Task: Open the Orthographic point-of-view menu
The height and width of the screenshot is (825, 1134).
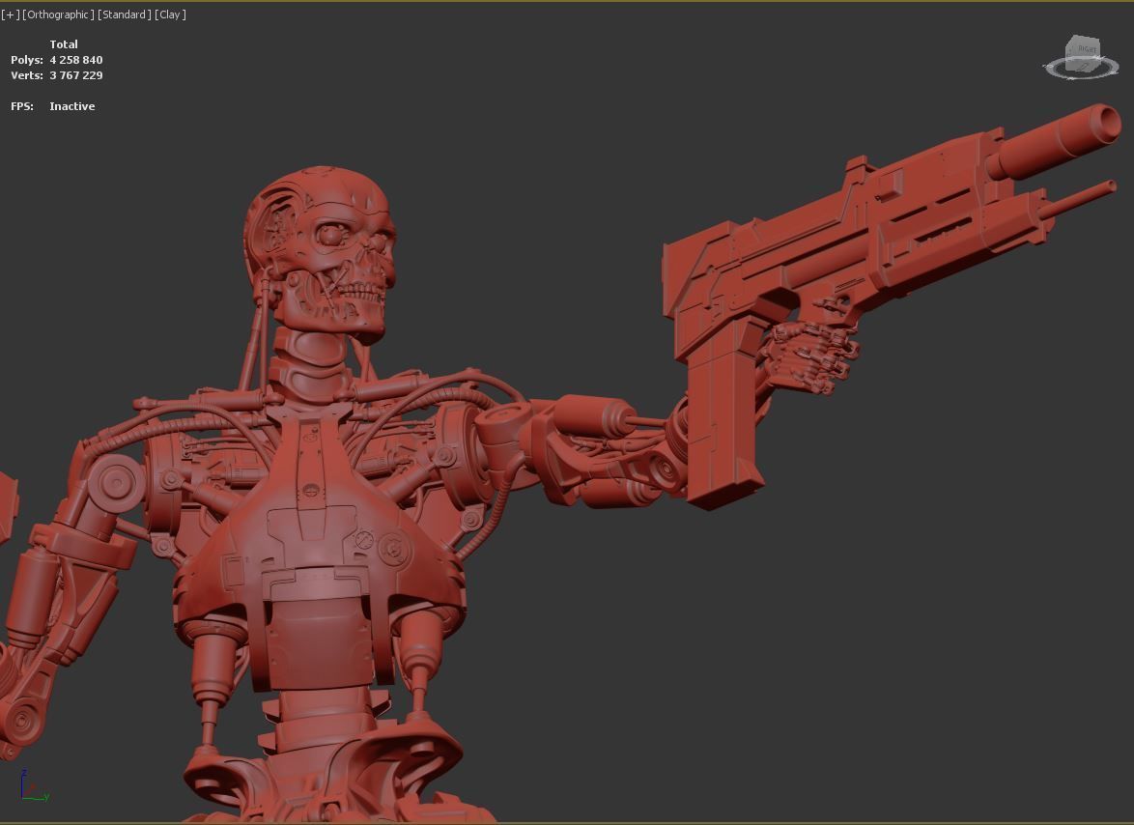Action: (x=58, y=14)
